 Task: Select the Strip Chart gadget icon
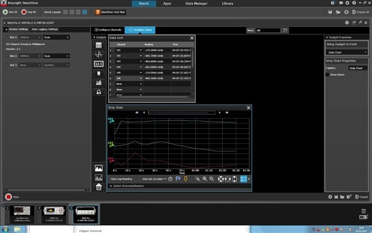coord(99,54)
